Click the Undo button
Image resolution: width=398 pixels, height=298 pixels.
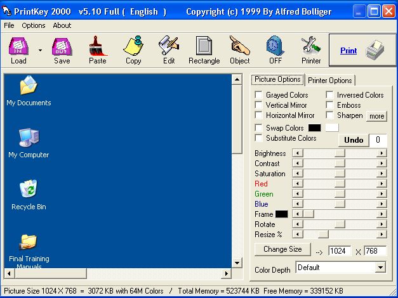[x=354, y=140]
